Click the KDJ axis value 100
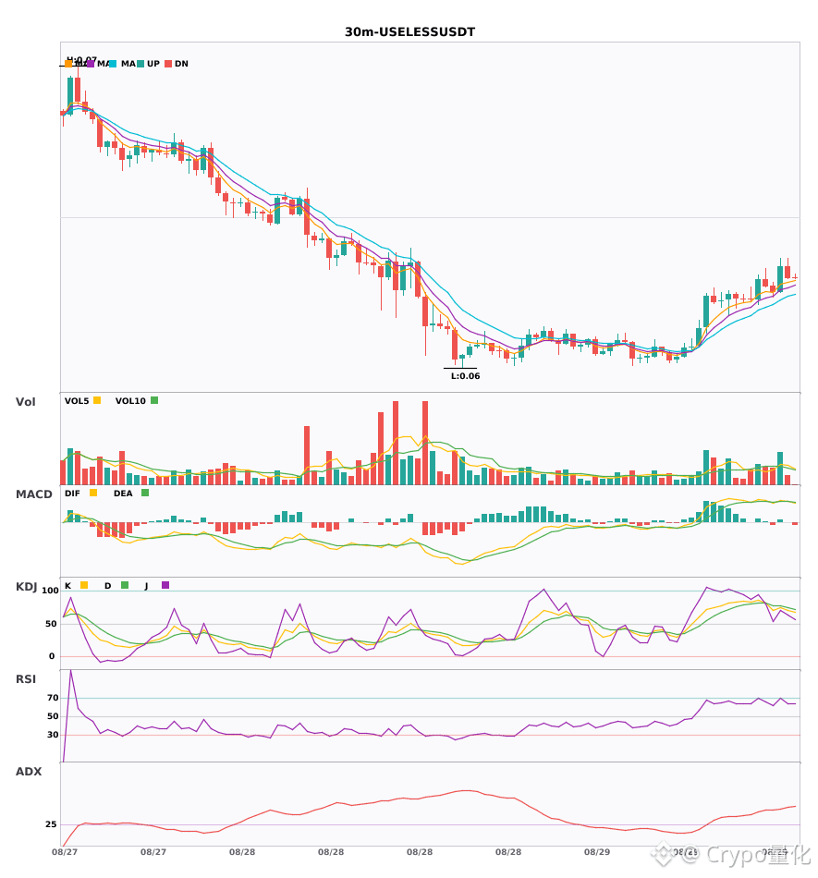 (51, 591)
